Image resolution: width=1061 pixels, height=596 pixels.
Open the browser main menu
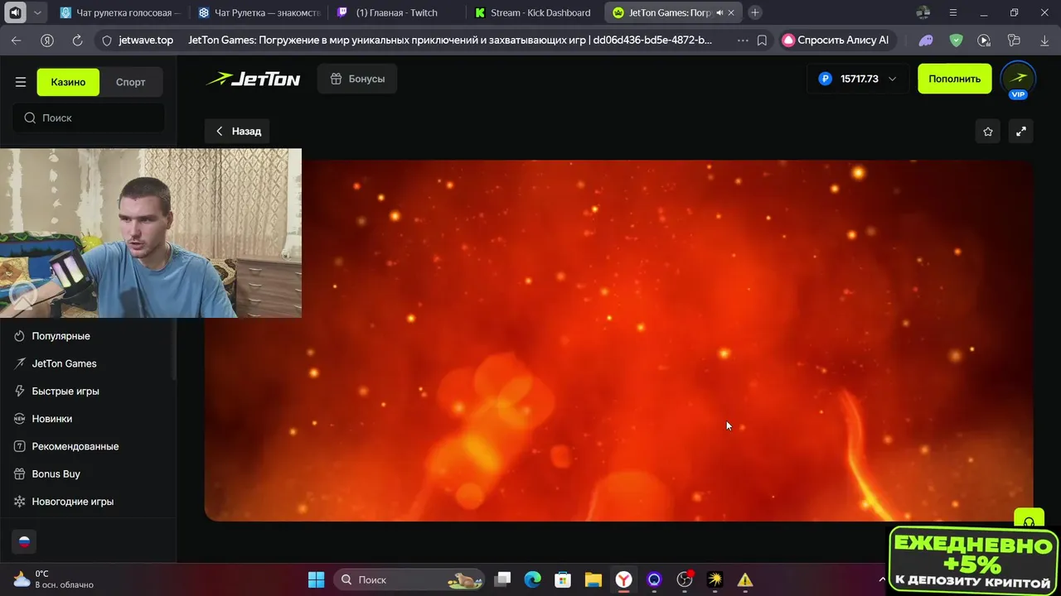(x=953, y=12)
